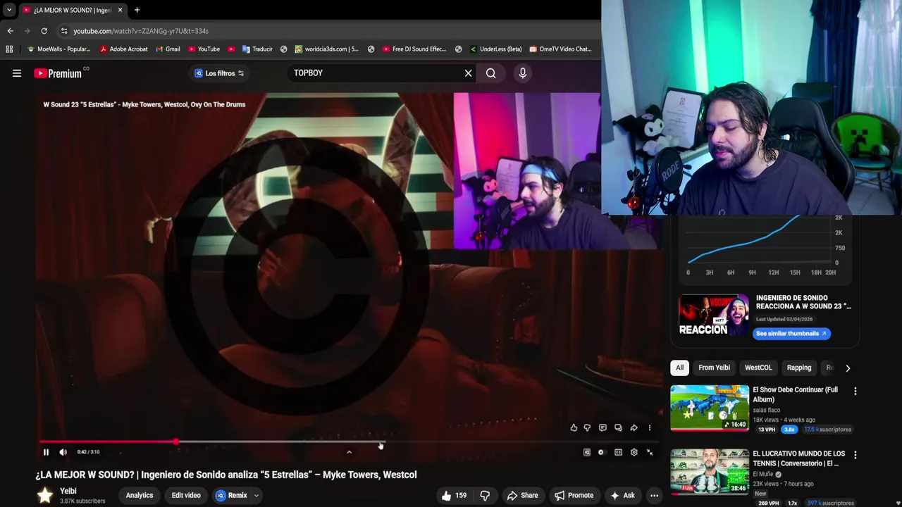Open the Los filtros filter button
902x507 pixels.
click(x=219, y=73)
